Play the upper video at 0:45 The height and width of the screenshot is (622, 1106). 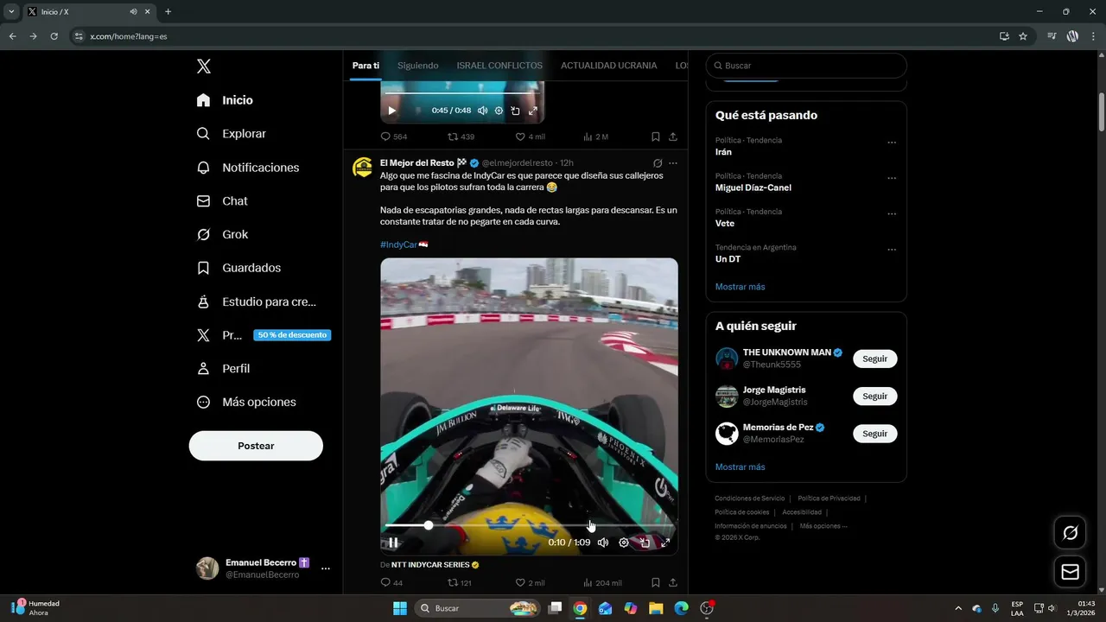pos(391,111)
